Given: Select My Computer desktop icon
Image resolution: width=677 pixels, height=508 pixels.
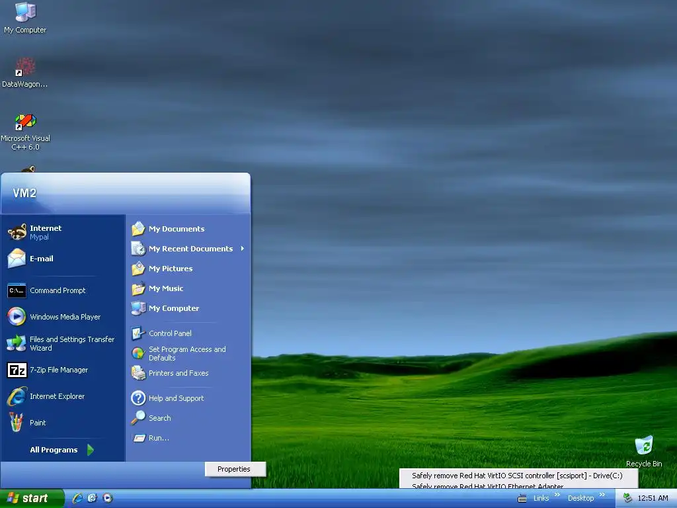Looking at the screenshot, I should coord(25,17).
